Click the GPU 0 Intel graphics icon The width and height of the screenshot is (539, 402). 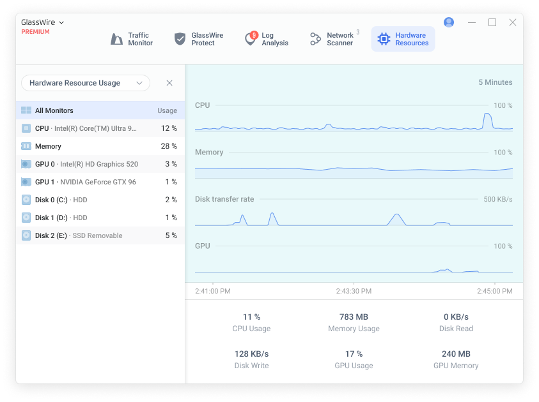[x=26, y=164]
